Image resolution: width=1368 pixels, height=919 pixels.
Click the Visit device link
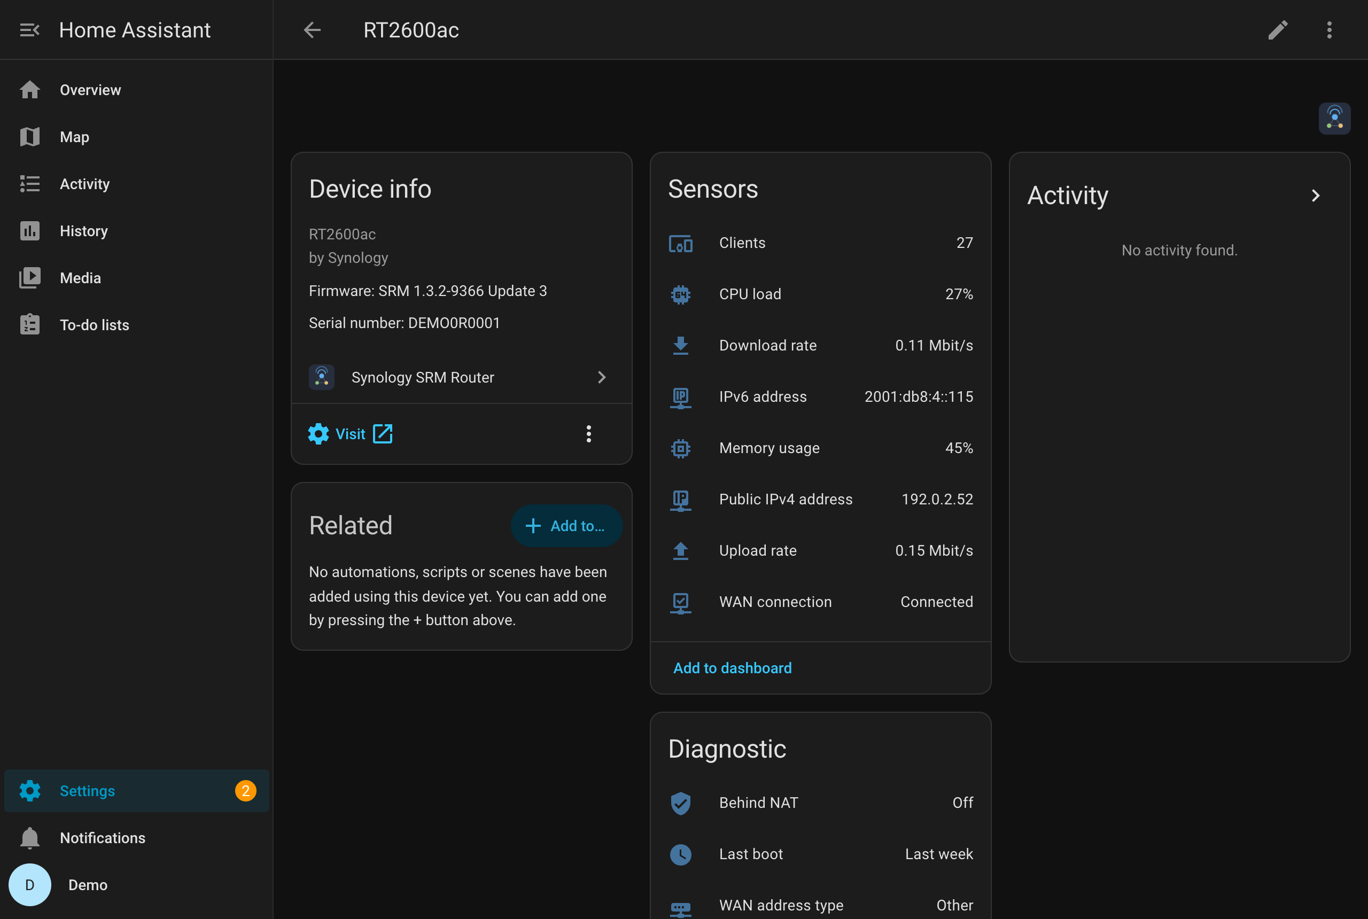coord(351,434)
